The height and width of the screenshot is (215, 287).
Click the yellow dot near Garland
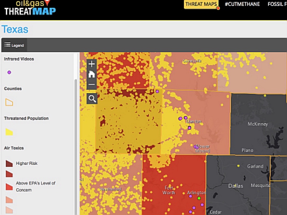[x=238, y=166]
